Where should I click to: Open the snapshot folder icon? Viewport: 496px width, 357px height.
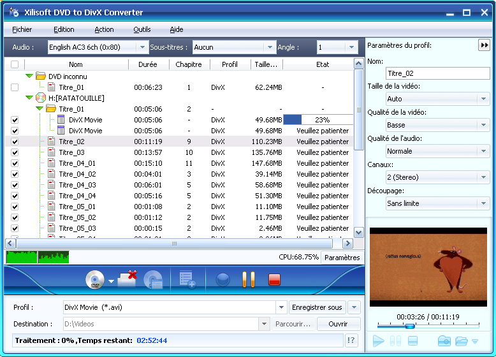(x=462, y=341)
